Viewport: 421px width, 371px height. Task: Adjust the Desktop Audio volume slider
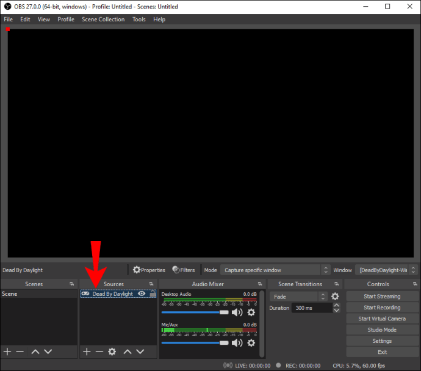point(195,312)
